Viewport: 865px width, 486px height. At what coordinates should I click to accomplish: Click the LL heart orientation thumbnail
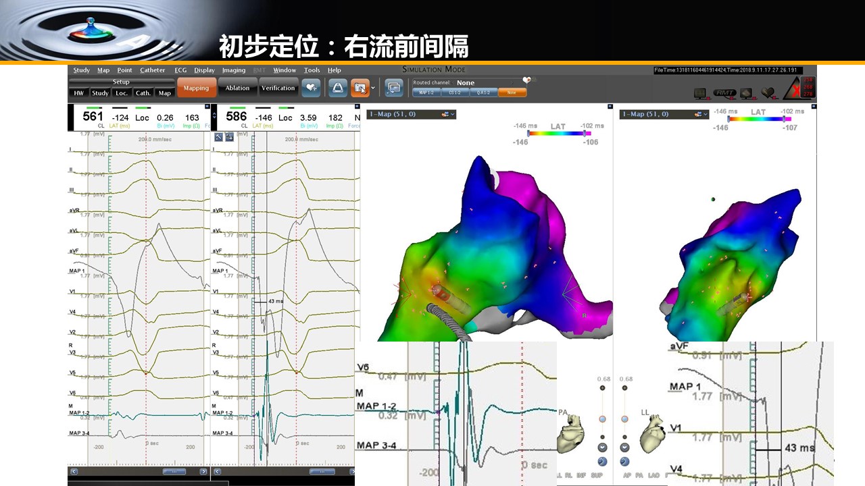[x=653, y=433]
